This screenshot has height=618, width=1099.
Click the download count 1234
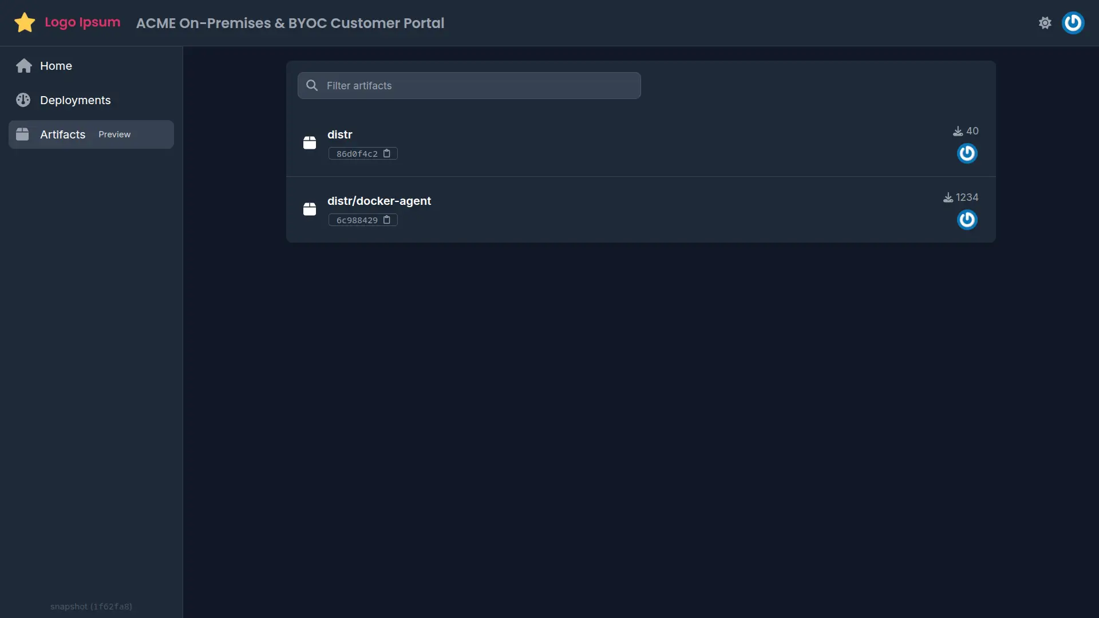967,197
